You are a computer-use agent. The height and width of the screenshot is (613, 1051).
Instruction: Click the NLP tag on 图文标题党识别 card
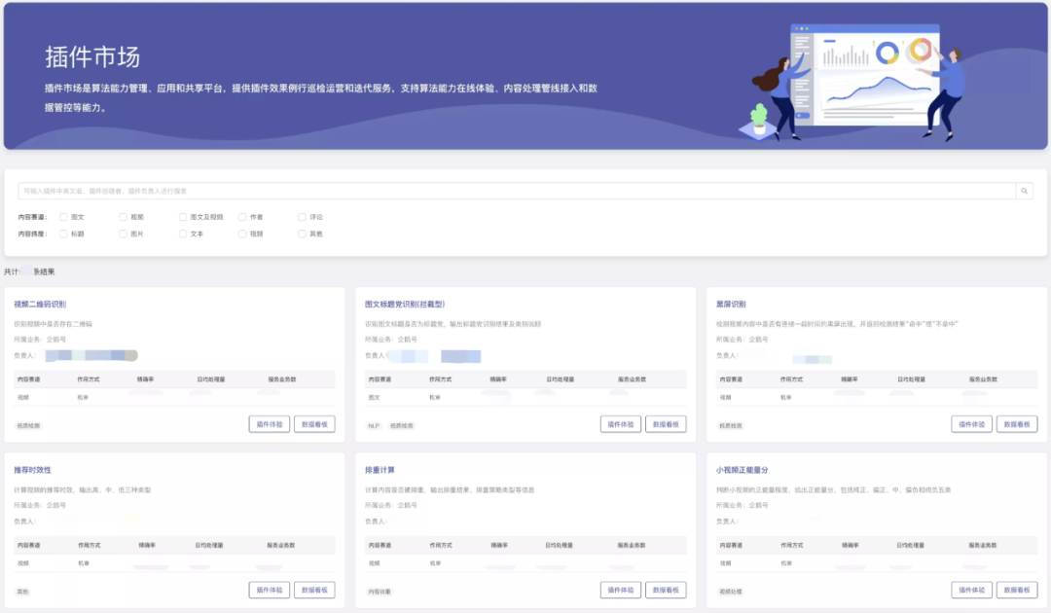point(374,426)
